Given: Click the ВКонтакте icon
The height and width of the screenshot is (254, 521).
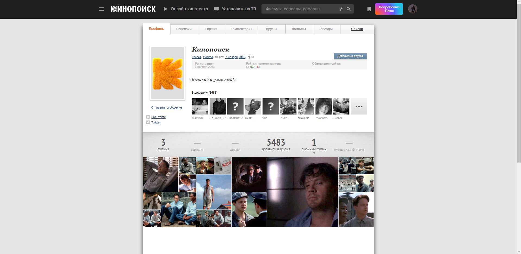Looking at the screenshot, I should [148, 117].
